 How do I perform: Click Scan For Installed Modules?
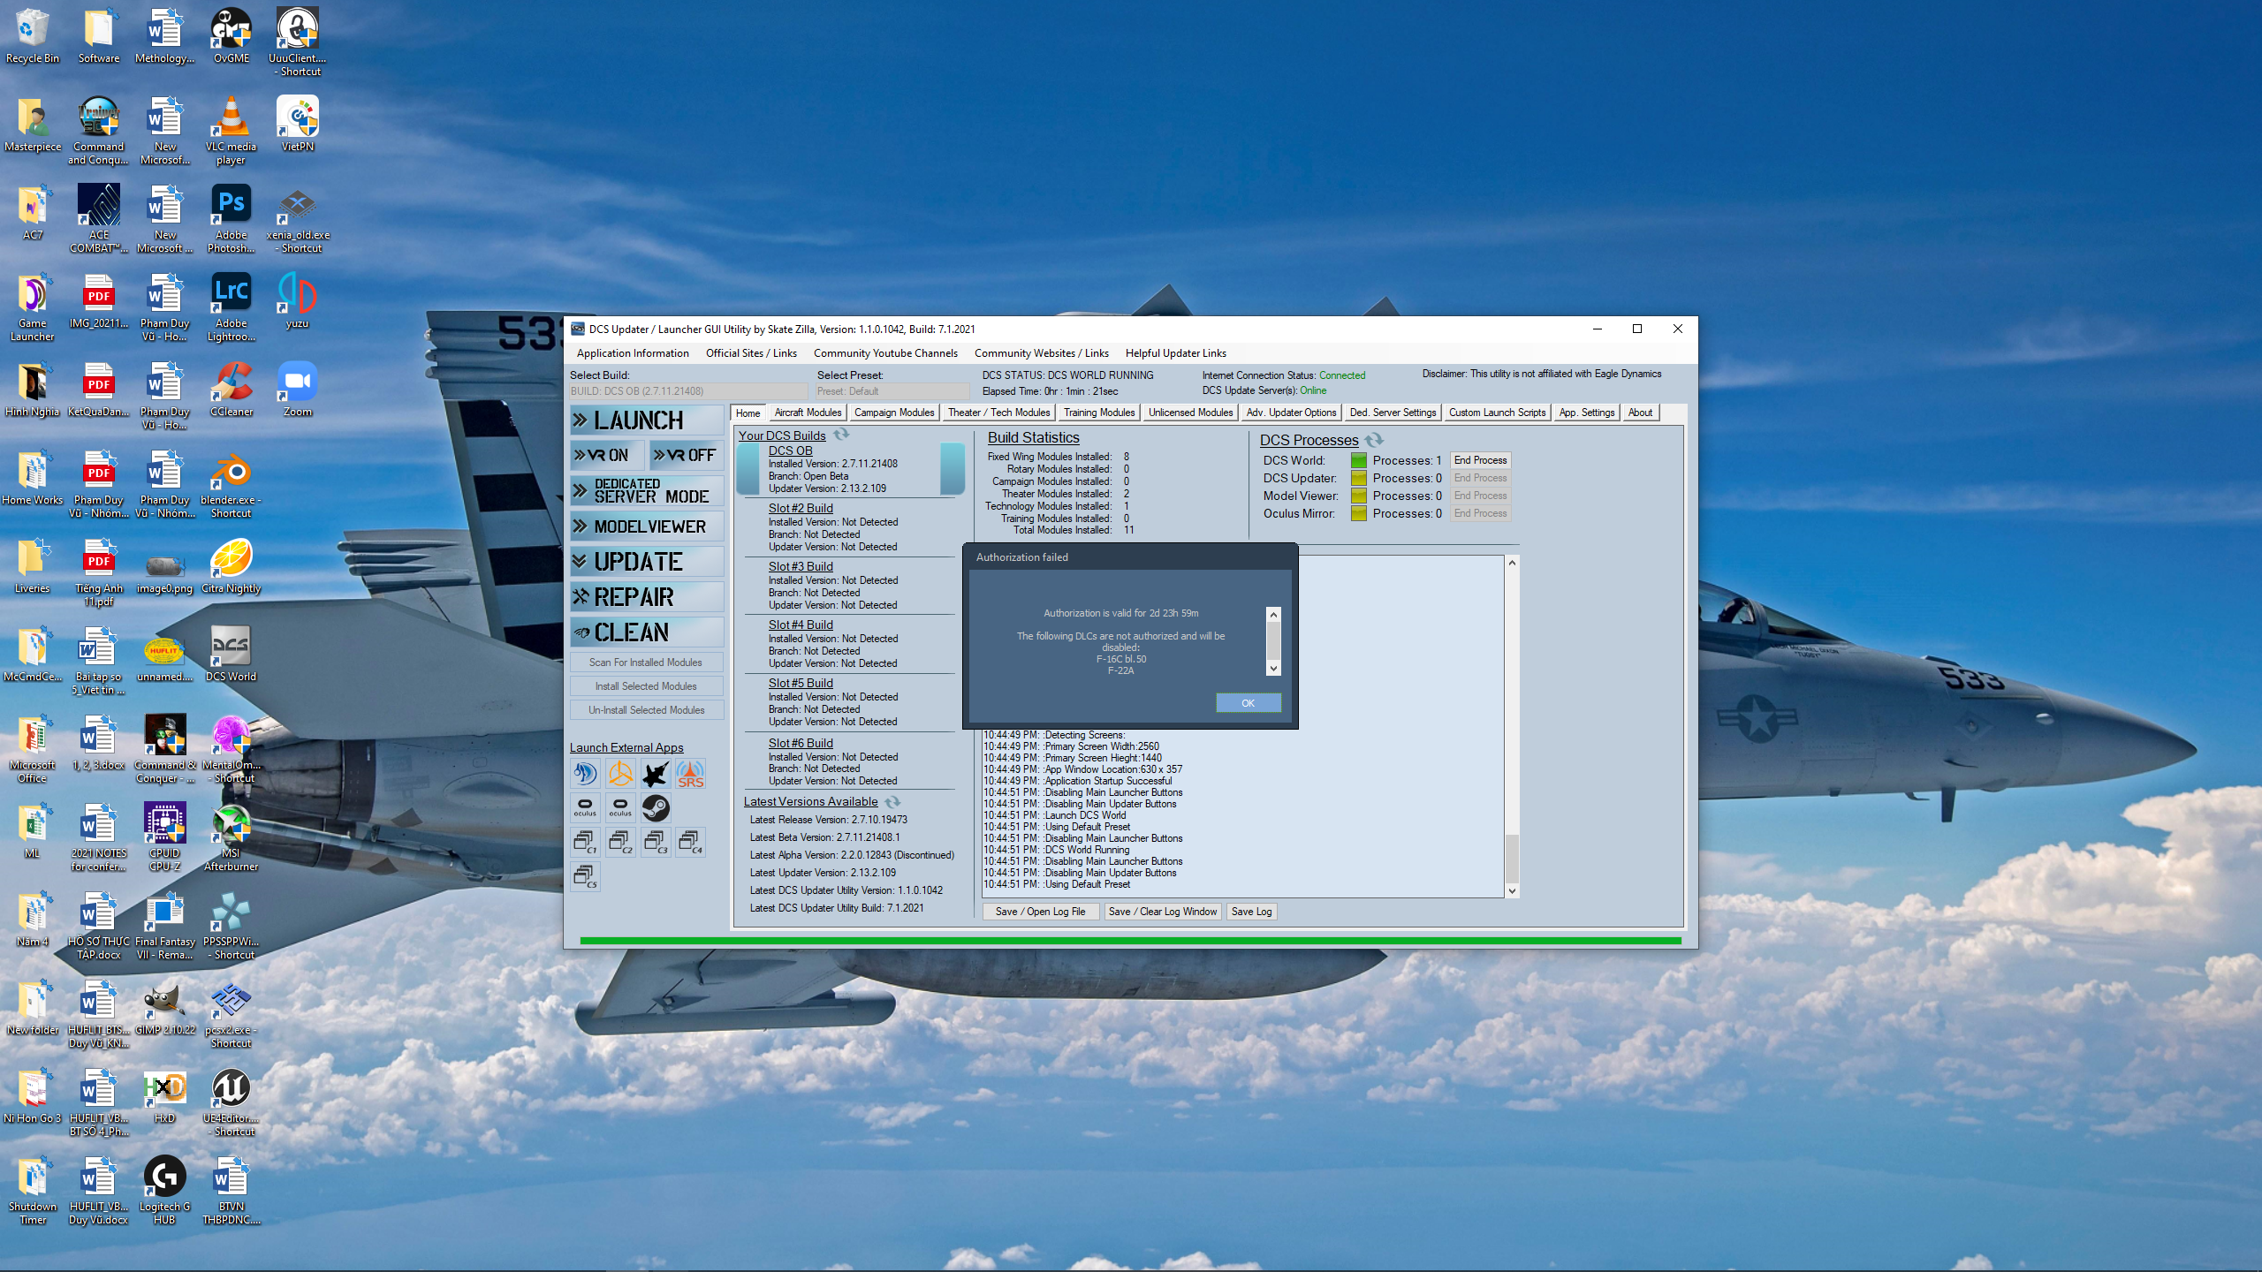coord(646,662)
